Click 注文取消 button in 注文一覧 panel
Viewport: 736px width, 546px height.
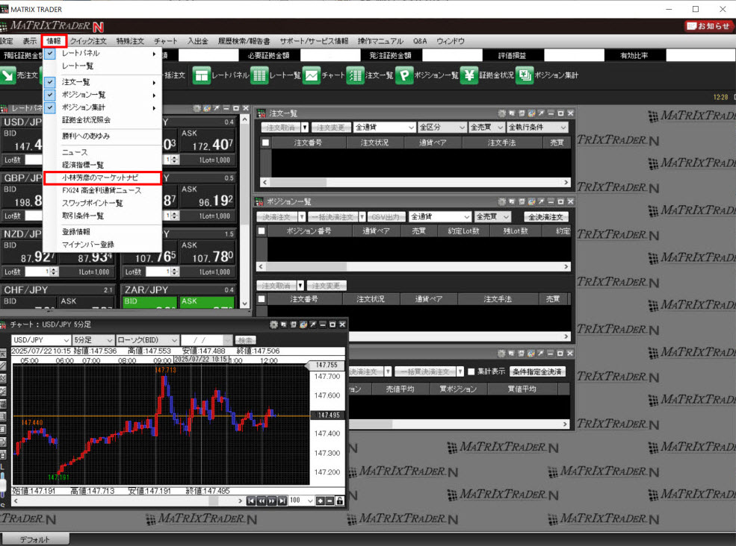click(x=279, y=128)
